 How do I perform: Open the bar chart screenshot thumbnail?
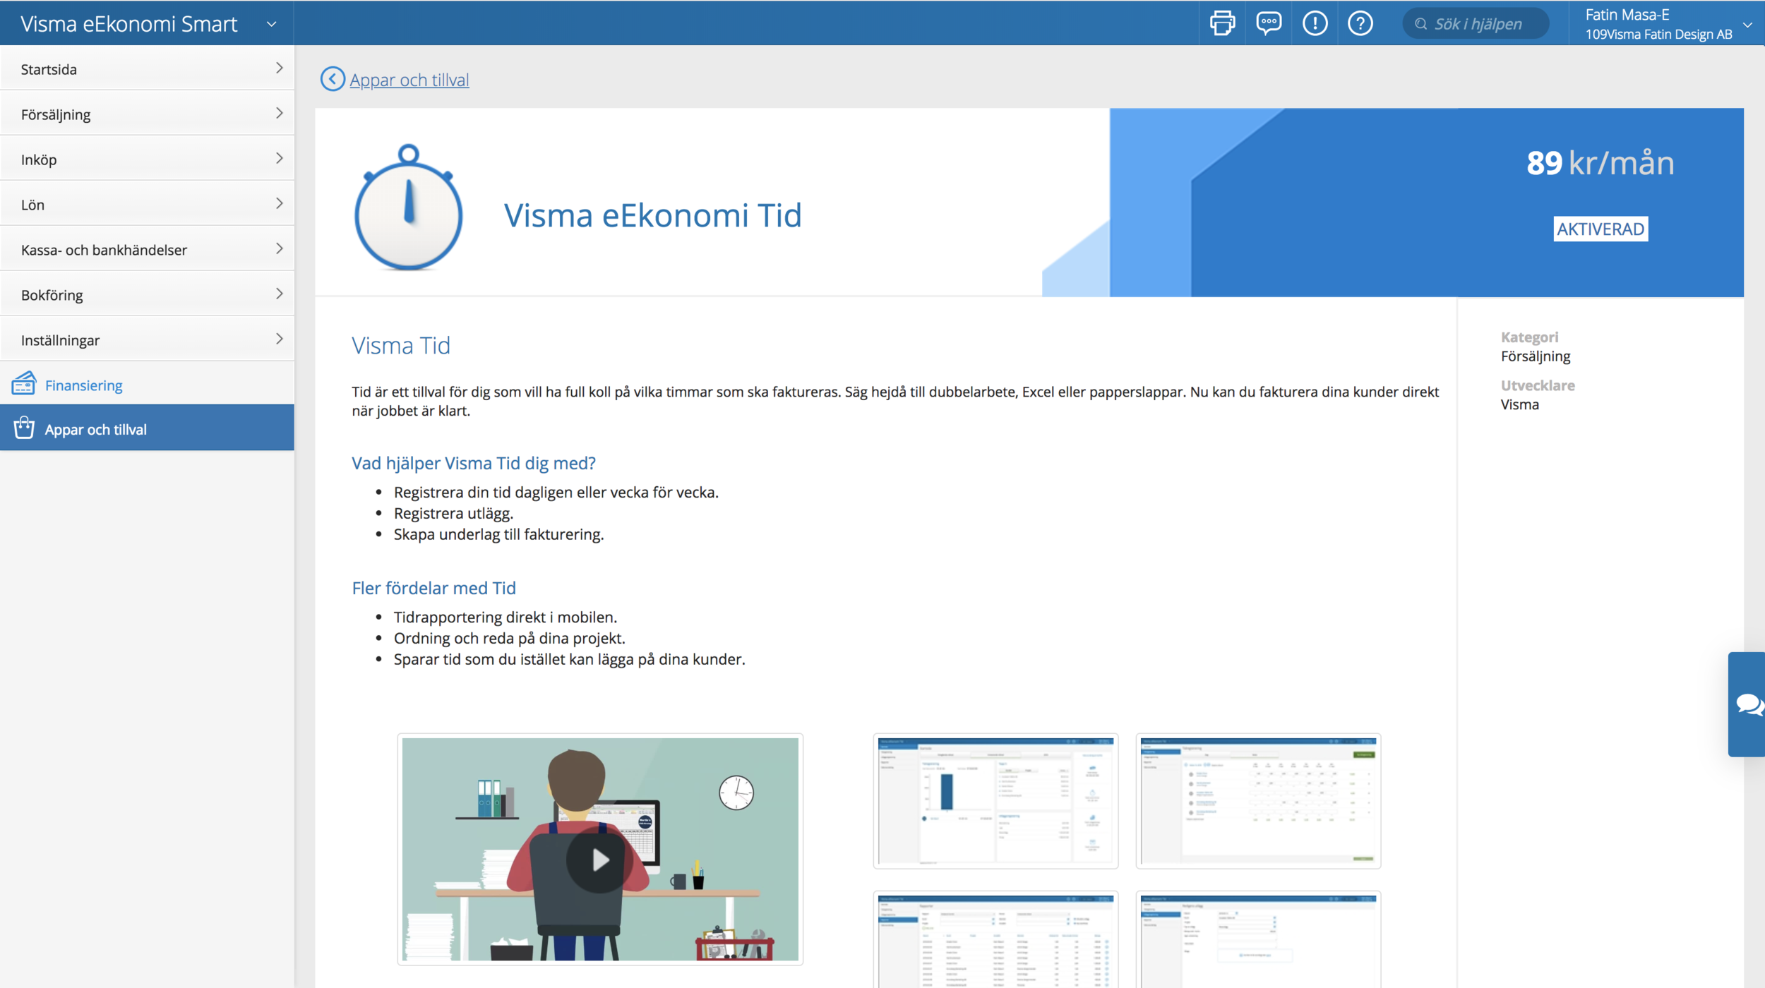995,800
